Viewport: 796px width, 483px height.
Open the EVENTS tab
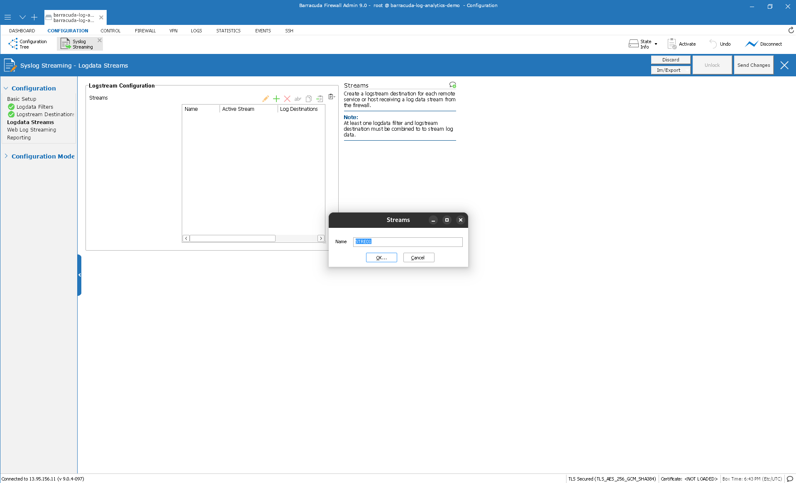point(263,31)
